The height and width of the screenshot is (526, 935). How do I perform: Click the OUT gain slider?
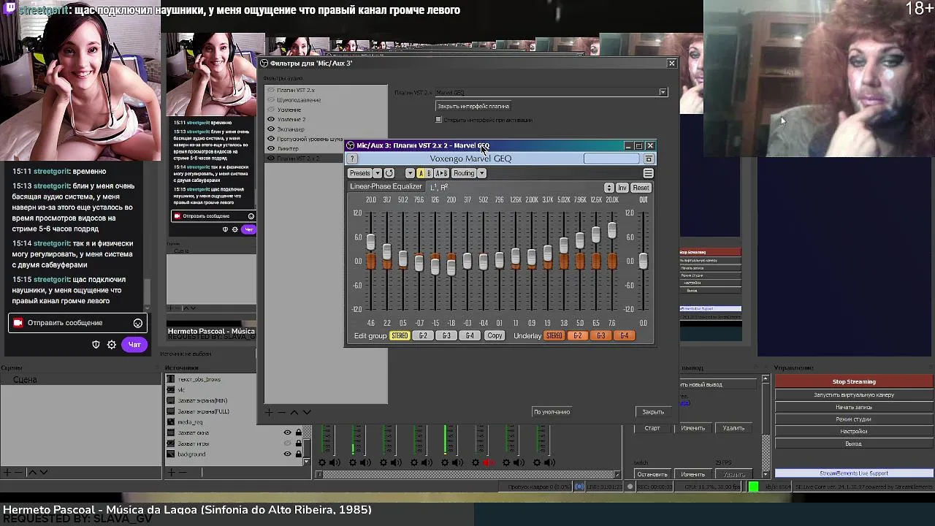tap(643, 261)
